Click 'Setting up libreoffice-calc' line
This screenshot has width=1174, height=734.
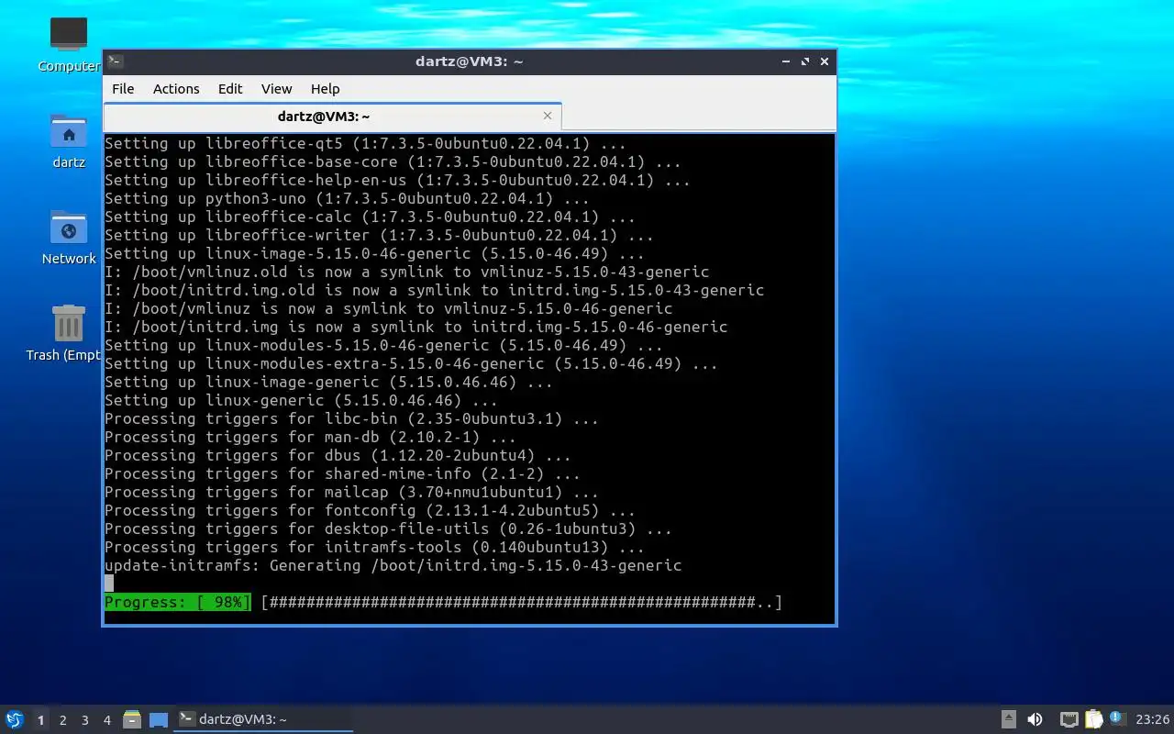click(370, 217)
